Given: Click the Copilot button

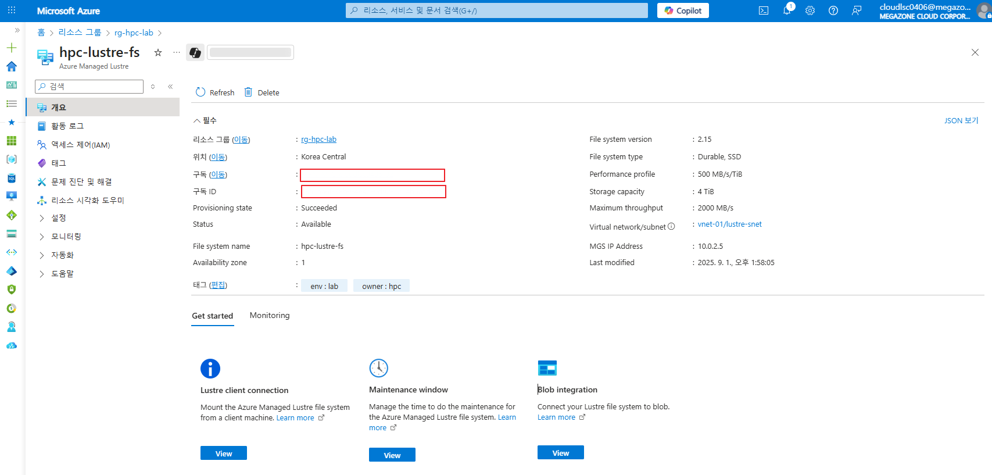Looking at the screenshot, I should pyautogui.click(x=683, y=10).
